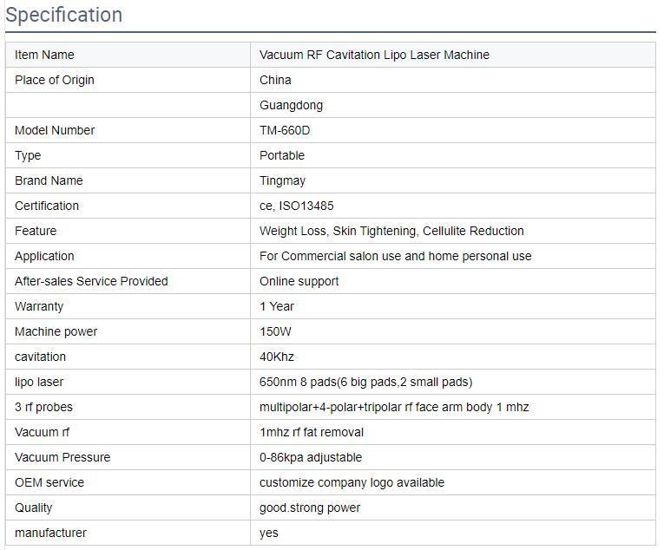
Task: Click the TM-660D model number value
Action: [285, 130]
